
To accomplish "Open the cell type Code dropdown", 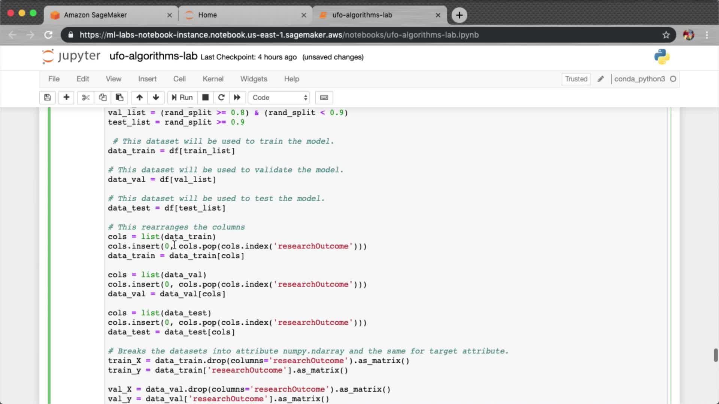I will (279, 98).
